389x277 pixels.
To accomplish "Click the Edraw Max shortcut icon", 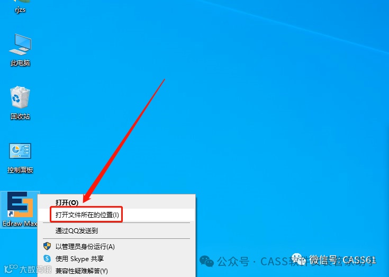I will (x=20, y=205).
